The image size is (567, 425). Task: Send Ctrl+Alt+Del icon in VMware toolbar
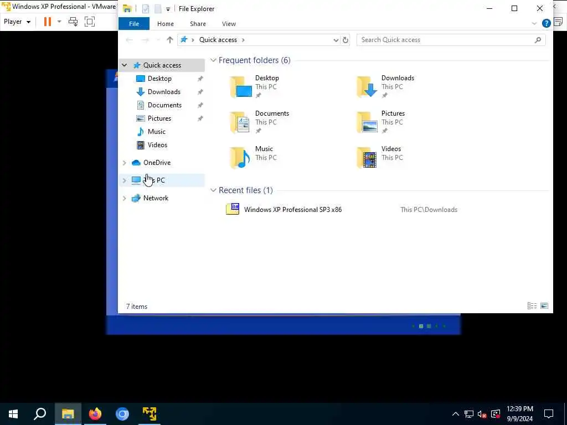click(73, 22)
